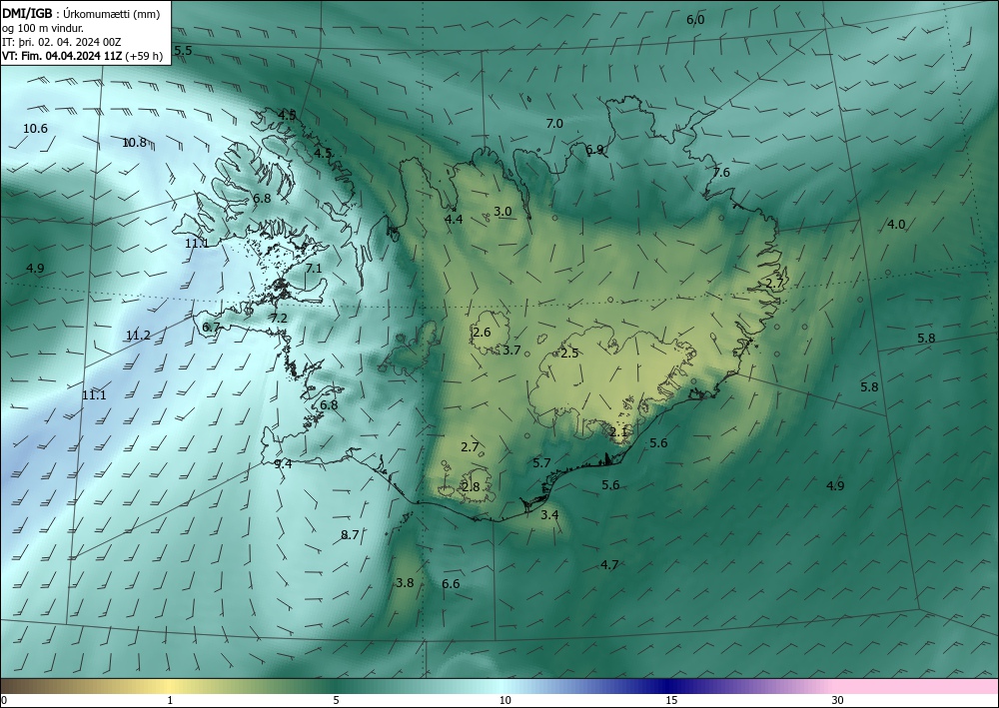Select the 4.7 value label
This screenshot has height=708, width=999.
609,565
